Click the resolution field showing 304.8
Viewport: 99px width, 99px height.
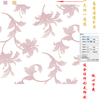coord(89,52)
